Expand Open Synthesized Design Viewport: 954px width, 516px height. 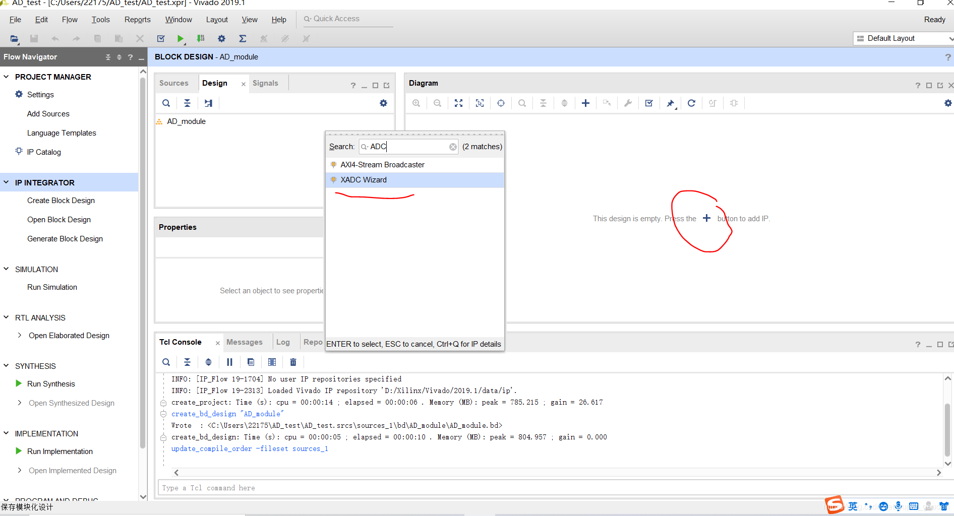19,403
